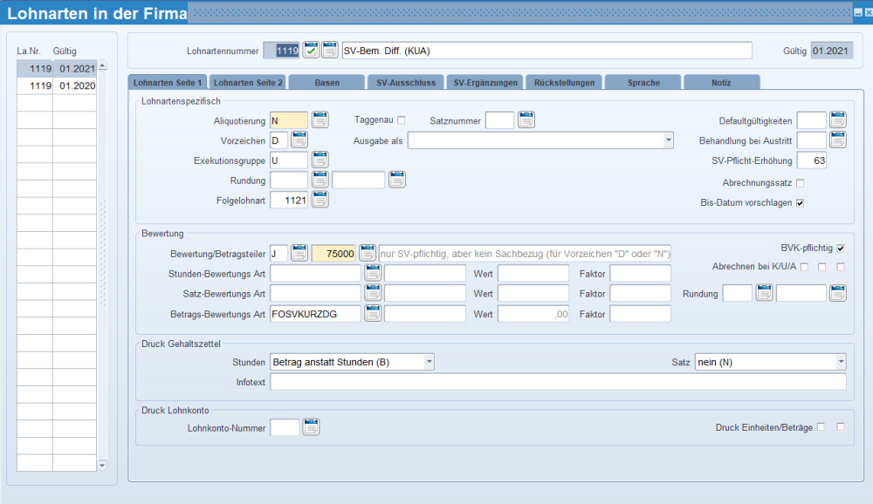The image size is (873, 504).
Task: Tick the middle Abrechnen bei K/U/A checkbox
Action: click(x=821, y=267)
